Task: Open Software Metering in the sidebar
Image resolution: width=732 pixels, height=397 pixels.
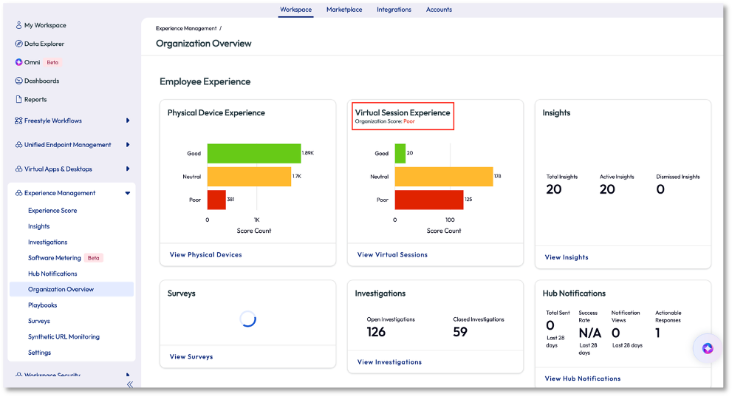Action: point(55,258)
